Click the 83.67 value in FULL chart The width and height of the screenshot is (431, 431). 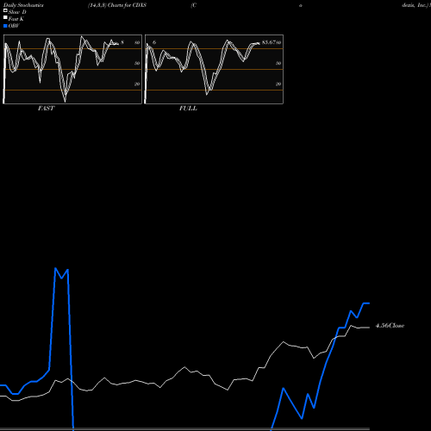point(269,42)
